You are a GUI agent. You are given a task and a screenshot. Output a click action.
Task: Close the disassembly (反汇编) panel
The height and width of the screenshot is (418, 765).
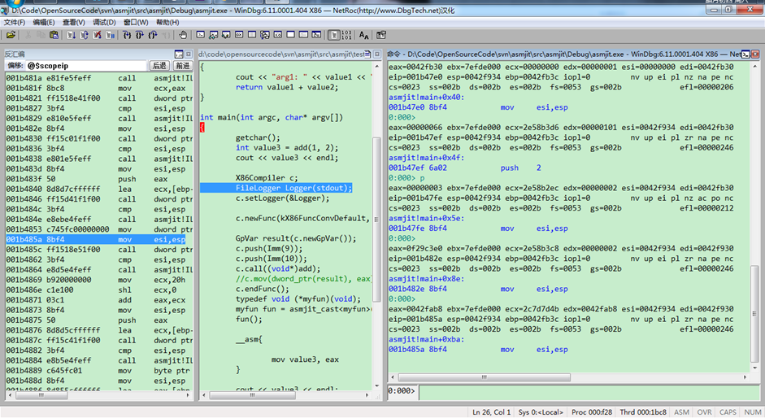189,54
